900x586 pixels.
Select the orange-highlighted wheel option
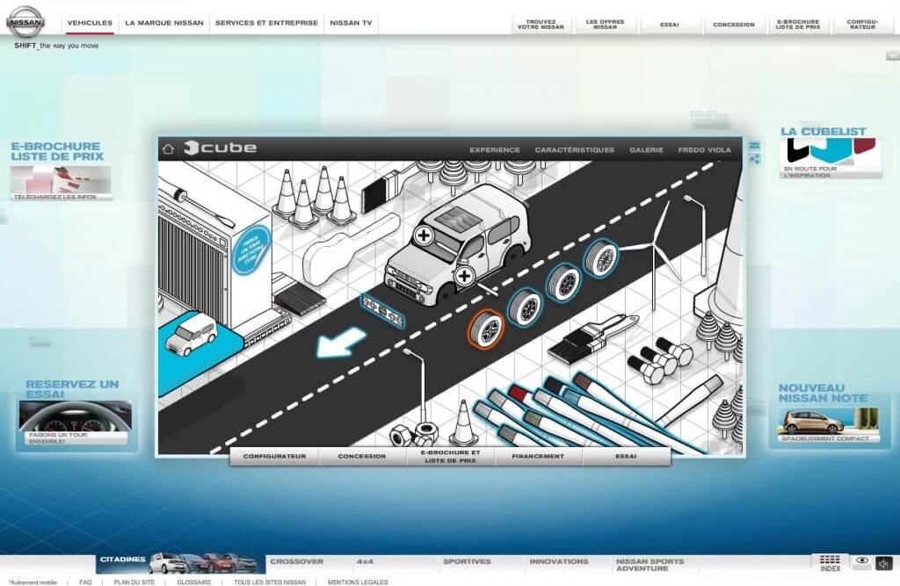(486, 329)
